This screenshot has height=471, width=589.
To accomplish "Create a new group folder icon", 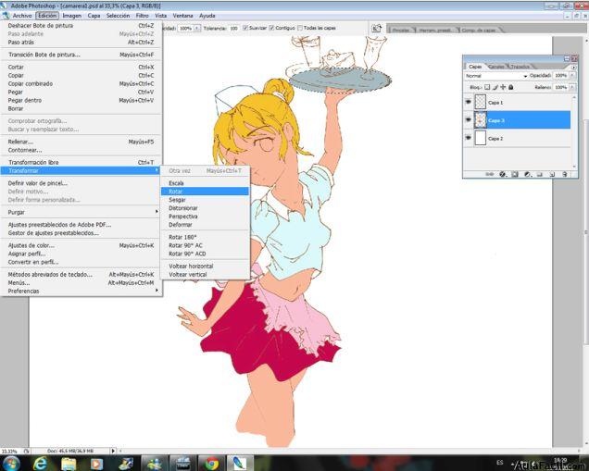I will (x=540, y=174).
